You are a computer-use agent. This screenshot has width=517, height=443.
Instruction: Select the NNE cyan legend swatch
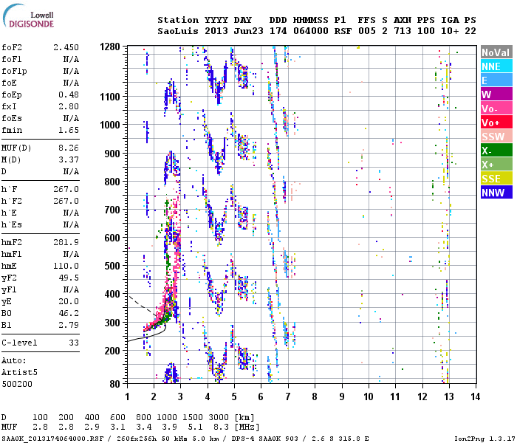[x=496, y=66]
